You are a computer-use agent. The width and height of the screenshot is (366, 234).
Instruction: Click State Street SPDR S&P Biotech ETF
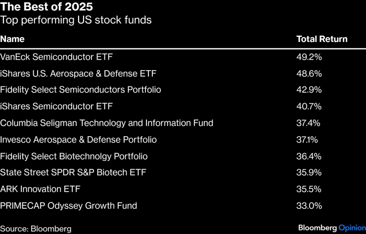click(73, 173)
